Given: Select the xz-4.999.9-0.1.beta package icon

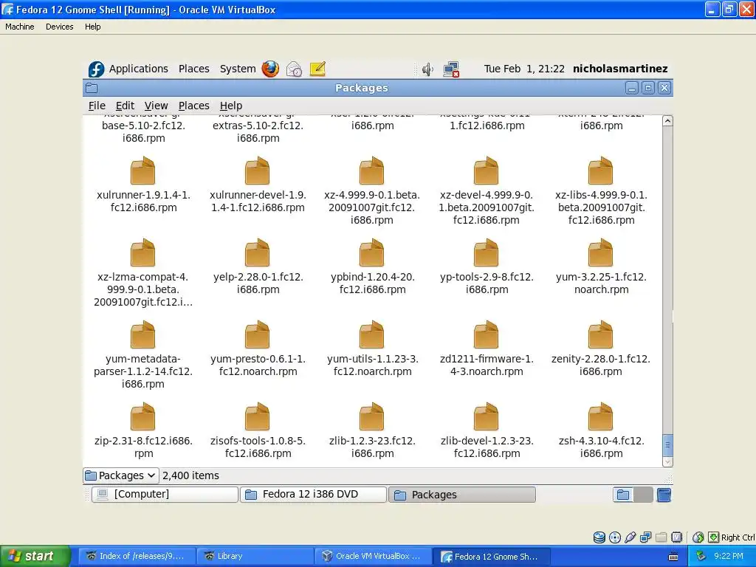Looking at the screenshot, I should click(372, 171).
